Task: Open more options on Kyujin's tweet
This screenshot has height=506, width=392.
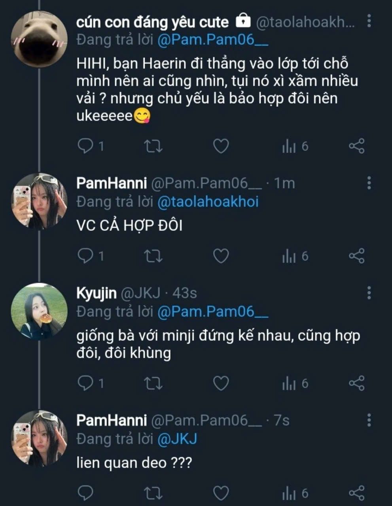Action: click(369, 293)
